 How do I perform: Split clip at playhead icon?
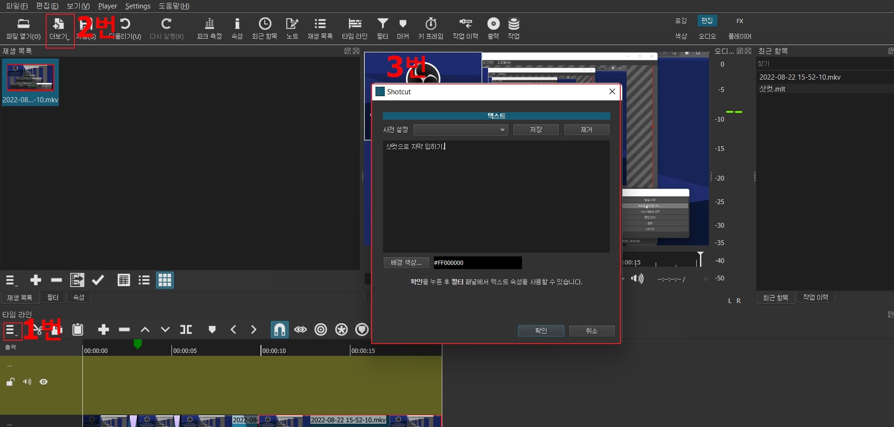tap(186, 329)
